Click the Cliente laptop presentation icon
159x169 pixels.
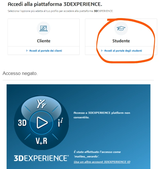pyautogui.click(x=44, y=28)
